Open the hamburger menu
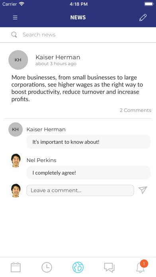The width and height of the screenshot is (156, 277). tap(15, 18)
